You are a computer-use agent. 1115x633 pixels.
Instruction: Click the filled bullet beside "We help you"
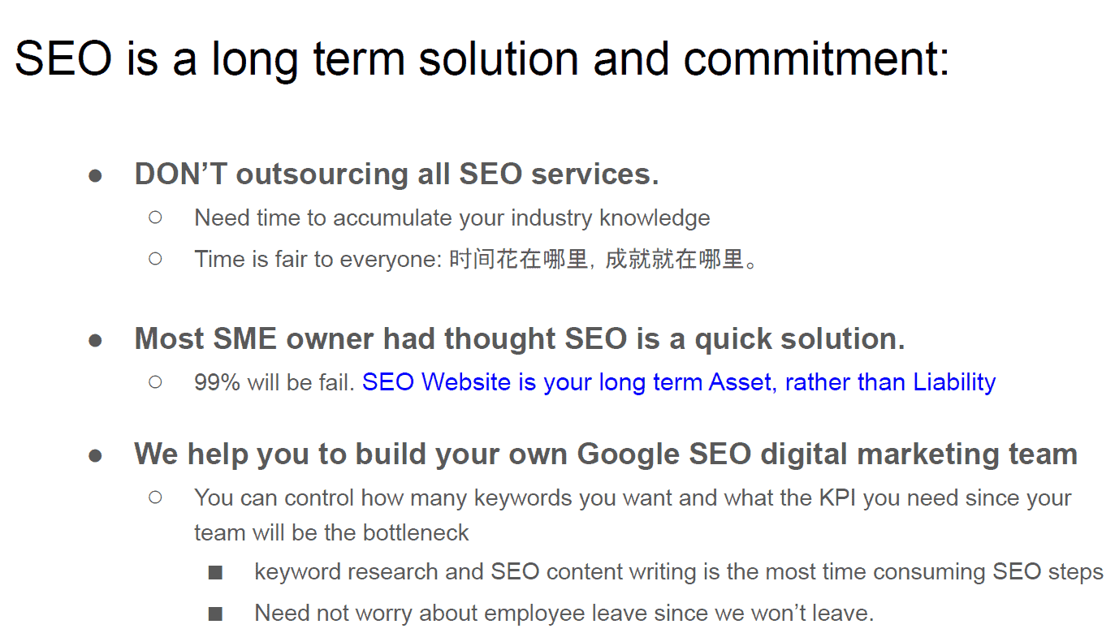(96, 455)
